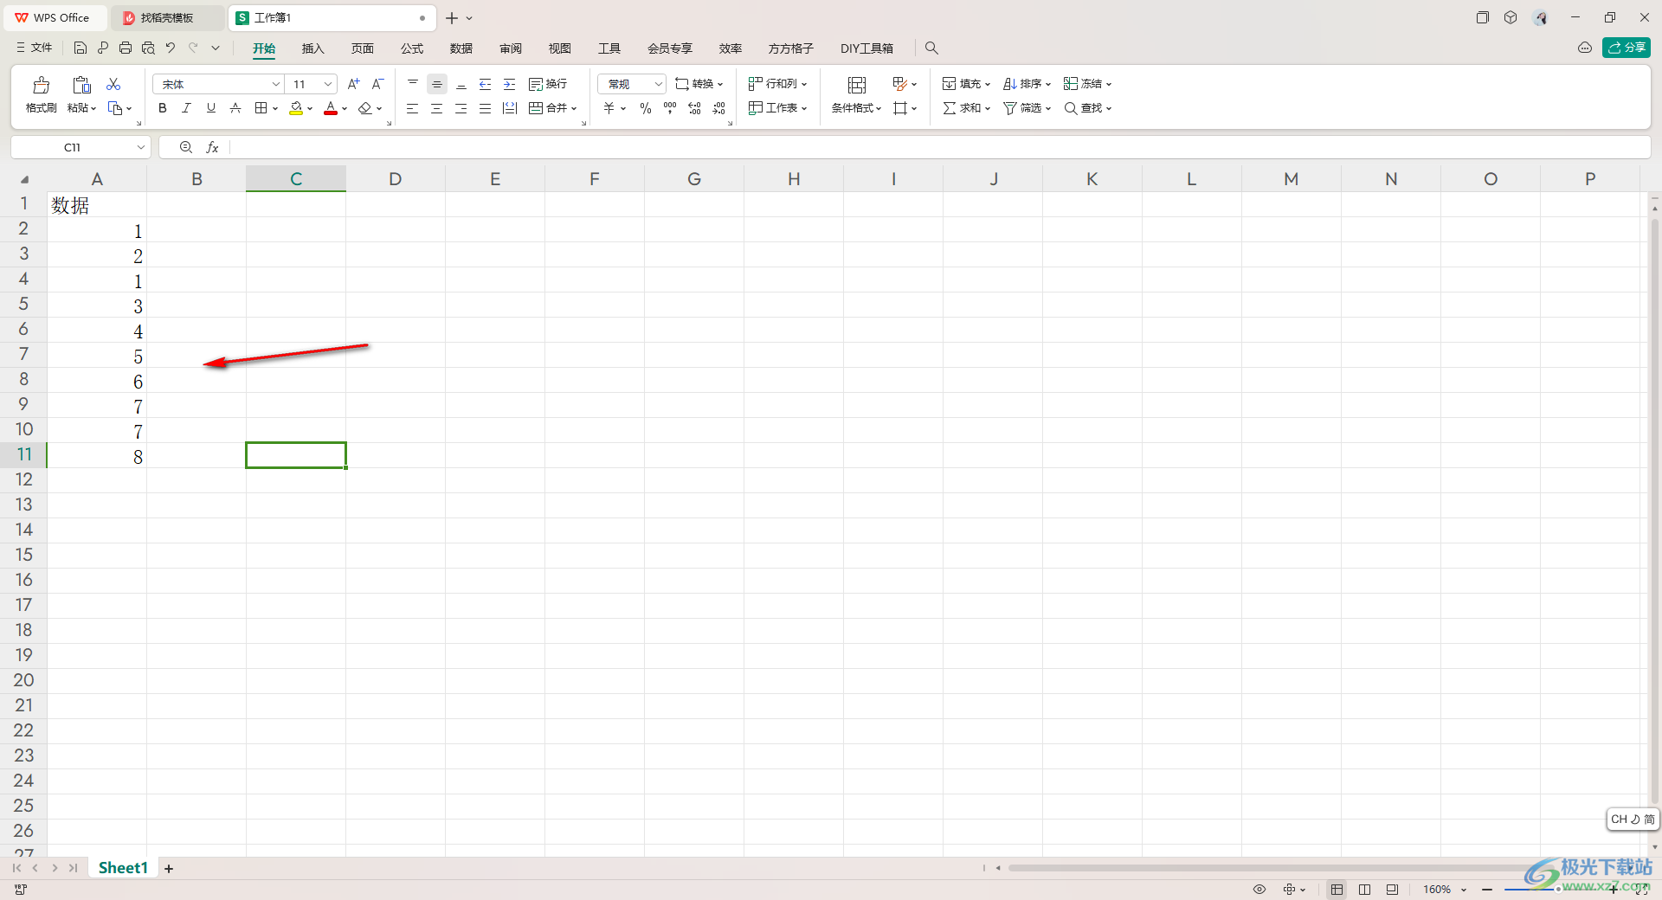
Task: Click the percent style icon
Action: [646, 108]
